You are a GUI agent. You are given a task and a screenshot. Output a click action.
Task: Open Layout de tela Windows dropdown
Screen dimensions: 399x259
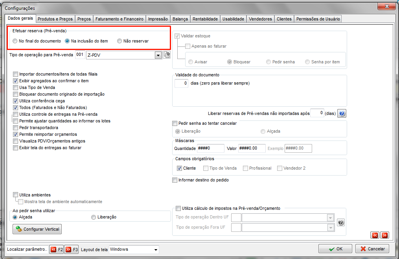[x=156, y=250]
